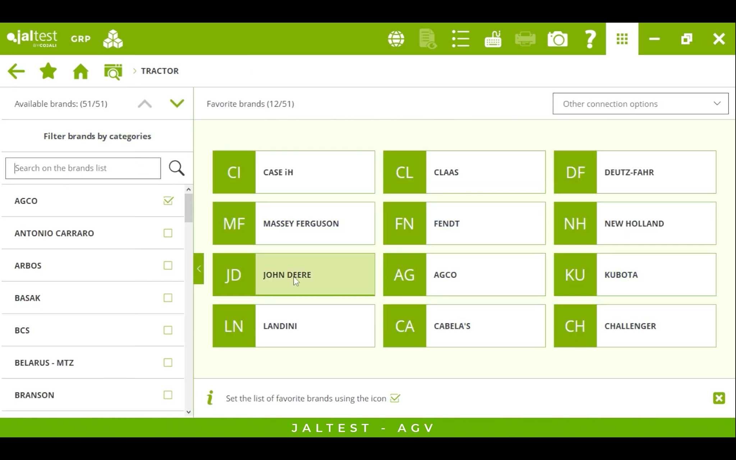This screenshot has height=460, width=736.
Task: Check BASAK as a favorite brand
Action: coord(168,298)
